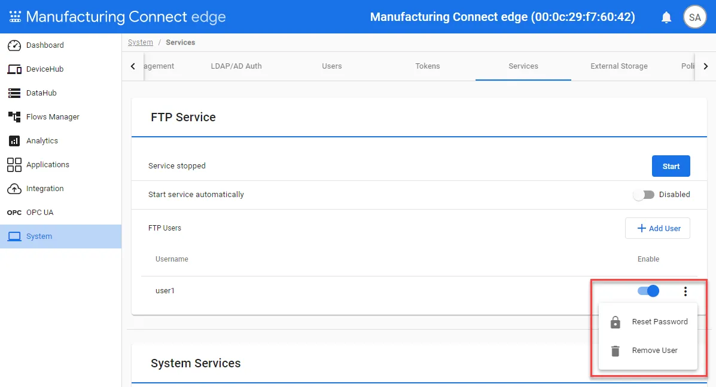Open the Flows Manager section
The width and height of the screenshot is (716, 387).
point(61,116)
